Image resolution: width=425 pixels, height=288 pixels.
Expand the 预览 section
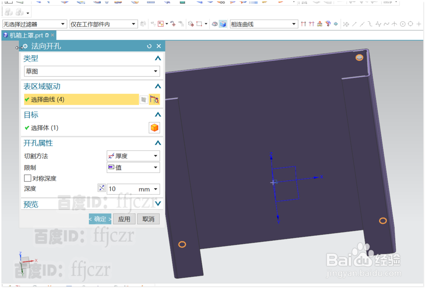point(158,203)
